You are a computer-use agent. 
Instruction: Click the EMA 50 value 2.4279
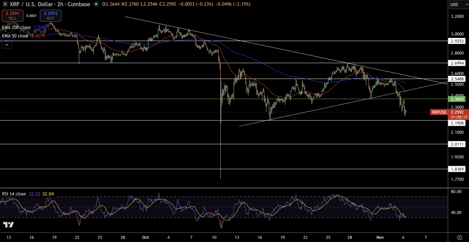click(x=37, y=36)
